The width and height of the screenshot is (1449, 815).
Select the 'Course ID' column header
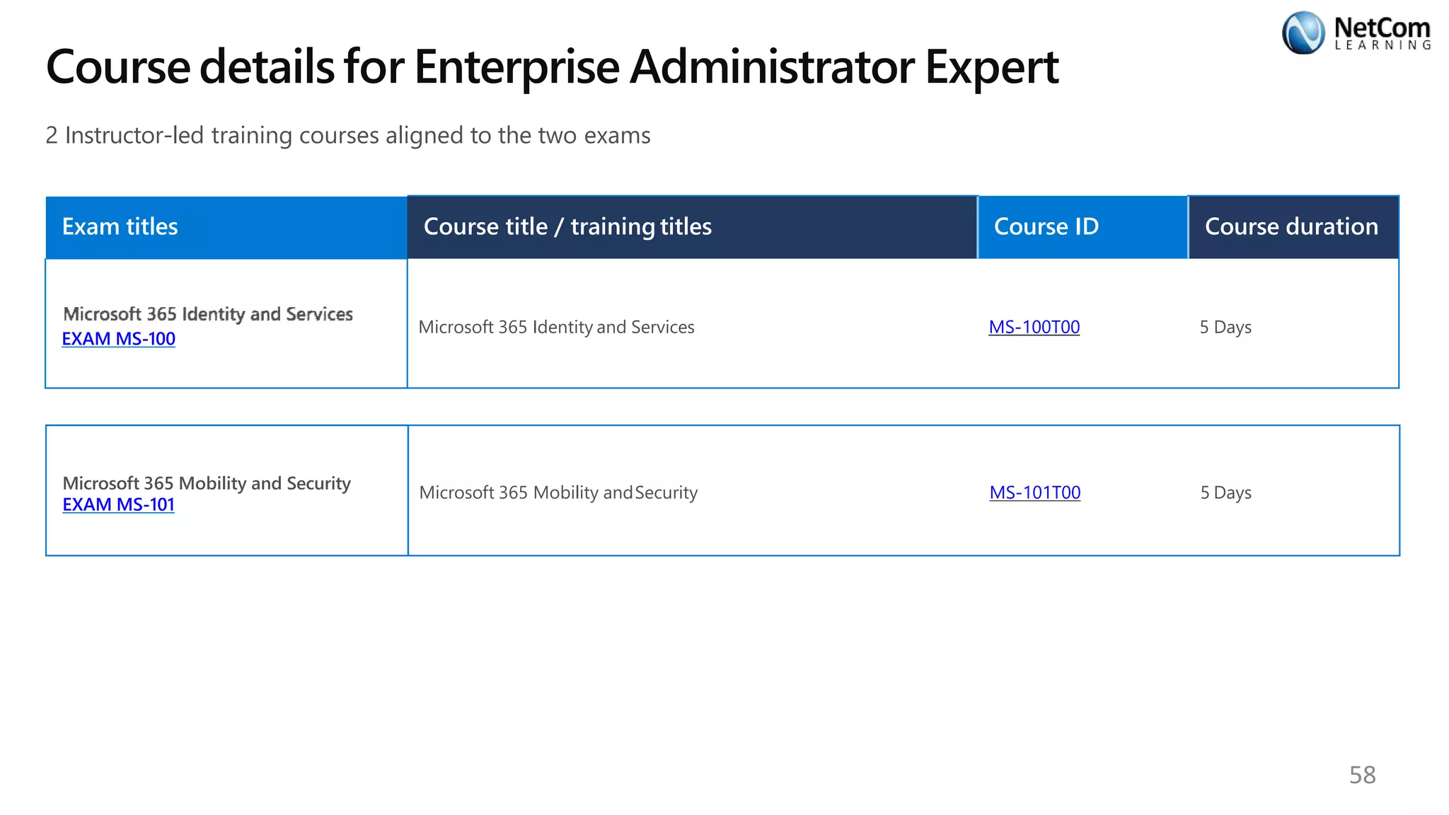coord(1083,227)
